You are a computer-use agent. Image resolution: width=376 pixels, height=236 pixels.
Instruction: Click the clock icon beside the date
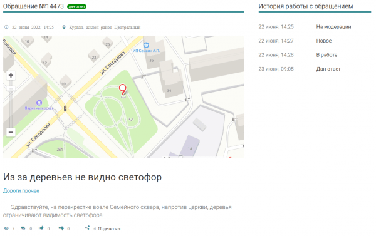[6, 27]
